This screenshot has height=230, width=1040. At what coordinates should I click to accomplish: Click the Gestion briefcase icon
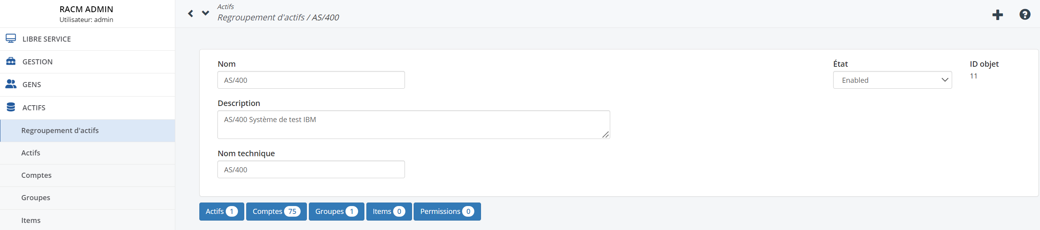point(11,61)
